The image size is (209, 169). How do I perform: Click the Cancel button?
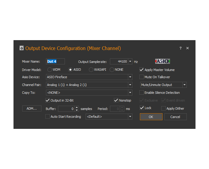click(x=175, y=117)
